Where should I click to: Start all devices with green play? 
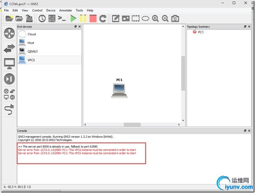click(73, 18)
